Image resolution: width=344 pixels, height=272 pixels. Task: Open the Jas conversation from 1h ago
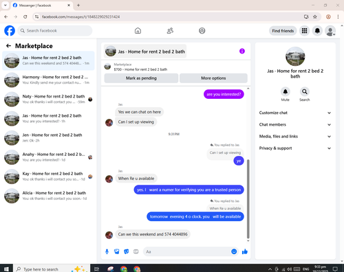(48, 118)
